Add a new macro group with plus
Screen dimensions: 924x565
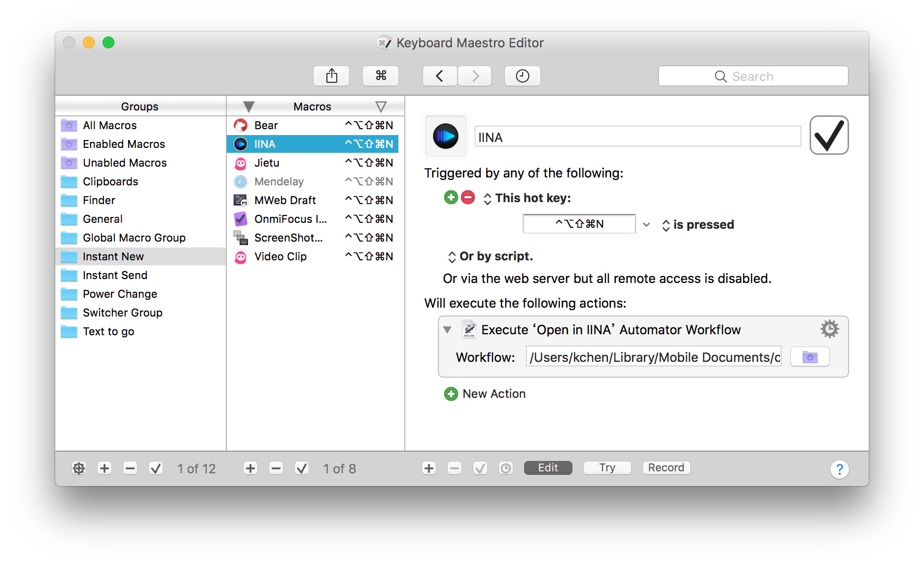click(x=105, y=468)
